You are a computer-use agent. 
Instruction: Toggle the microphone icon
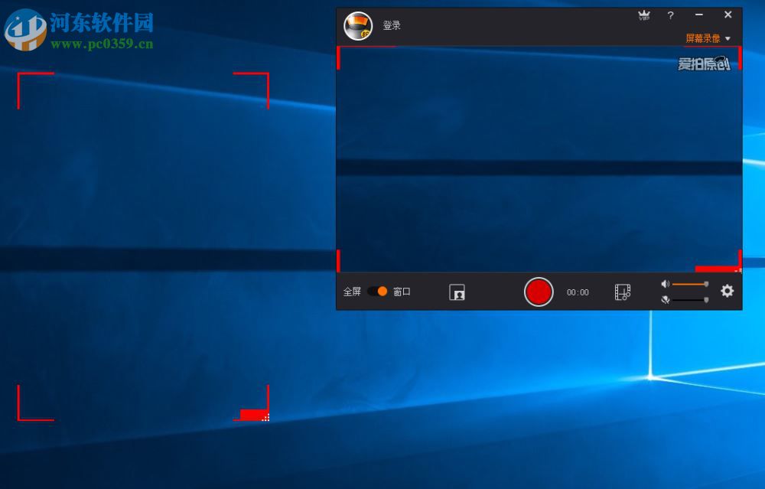coord(665,300)
